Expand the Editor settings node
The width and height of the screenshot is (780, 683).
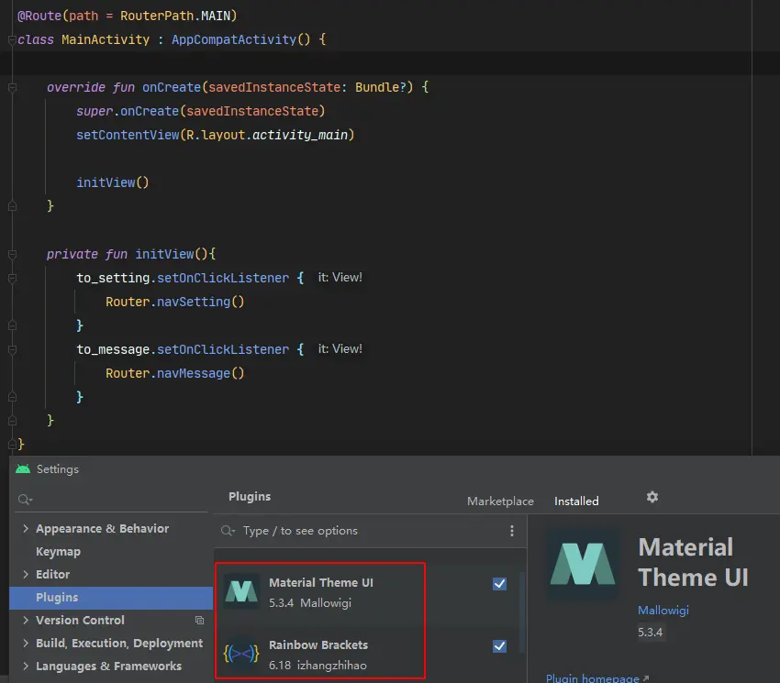(26, 574)
